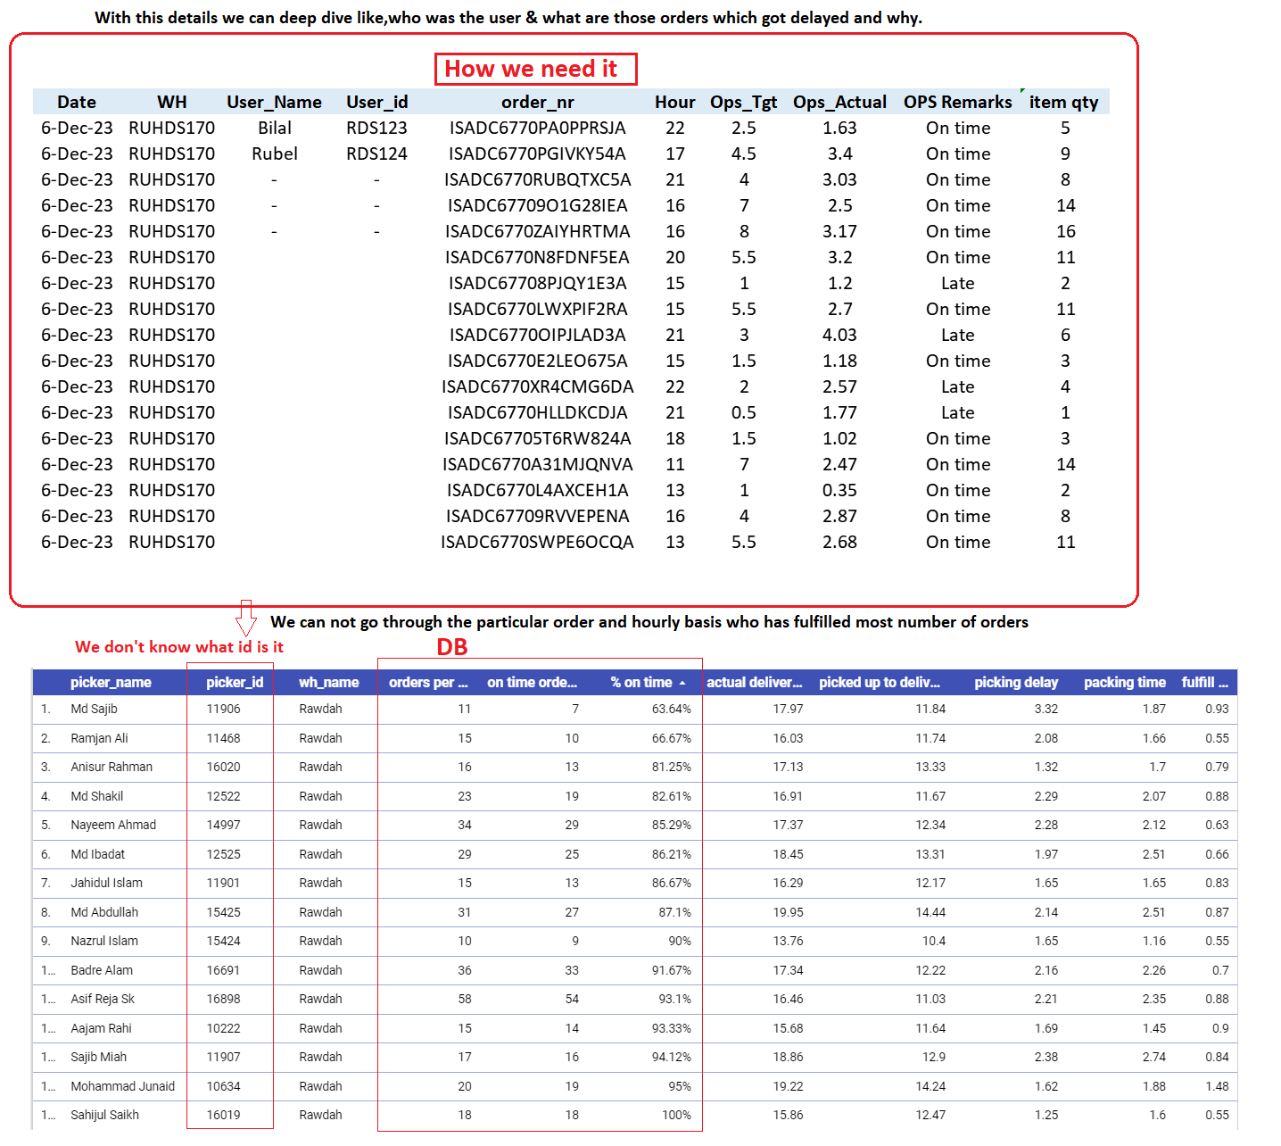Select order ISADC6770E2LEO675A
The image size is (1281, 1146).
pyautogui.click(x=538, y=361)
